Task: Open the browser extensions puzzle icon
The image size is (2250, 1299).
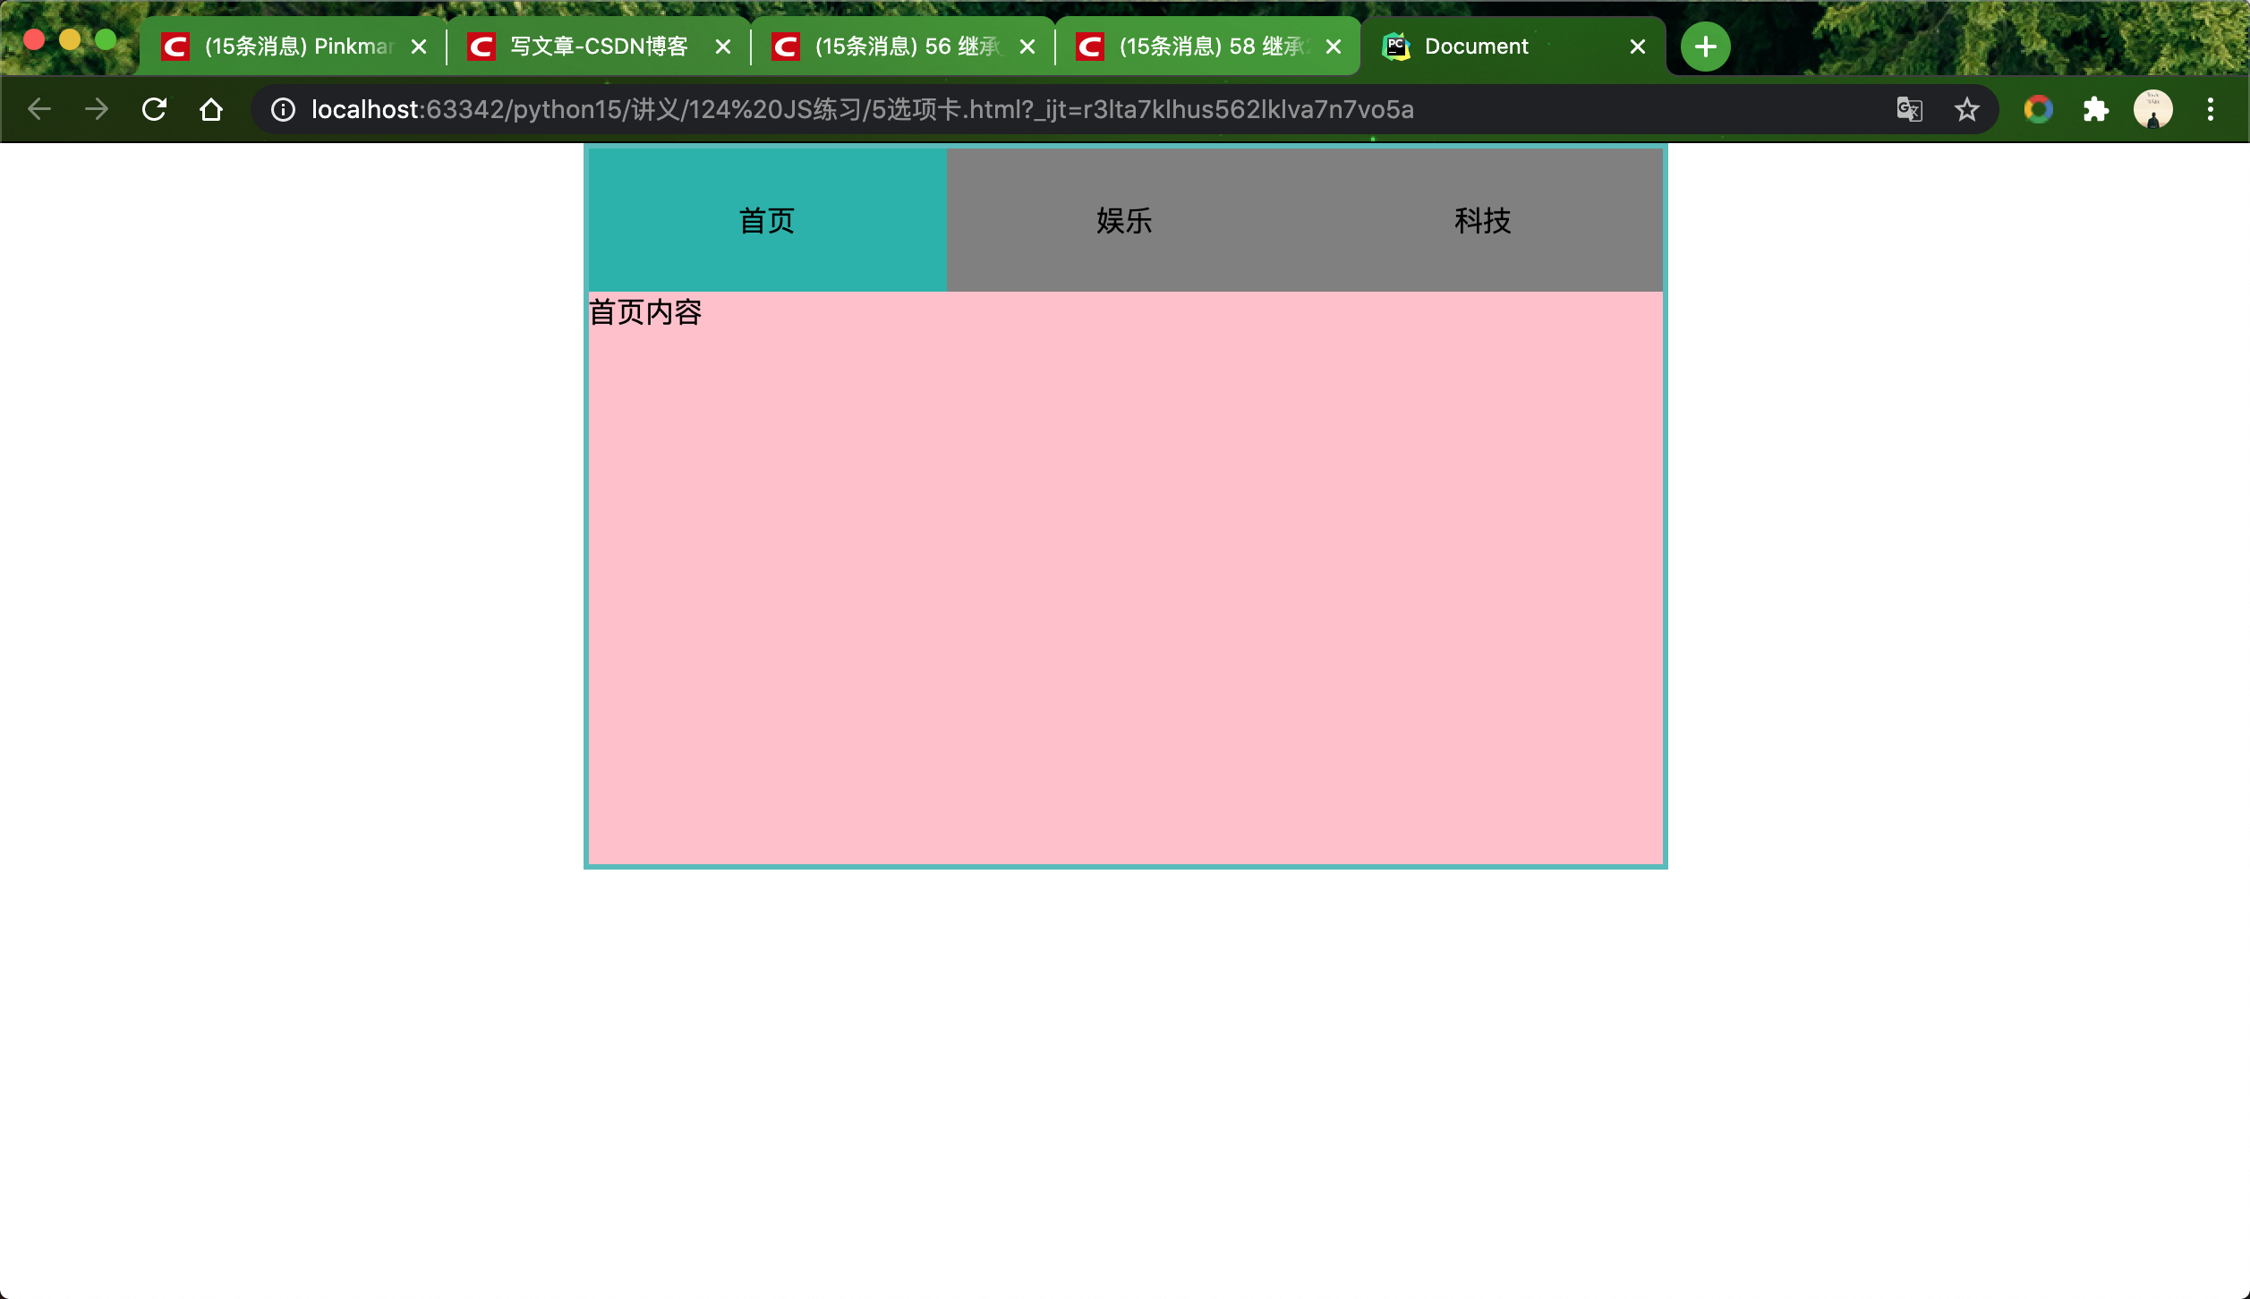Action: (2095, 109)
